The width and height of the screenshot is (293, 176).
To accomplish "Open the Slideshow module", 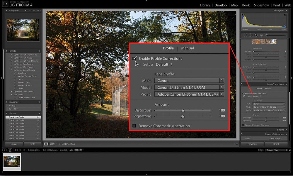I will coord(261,5).
